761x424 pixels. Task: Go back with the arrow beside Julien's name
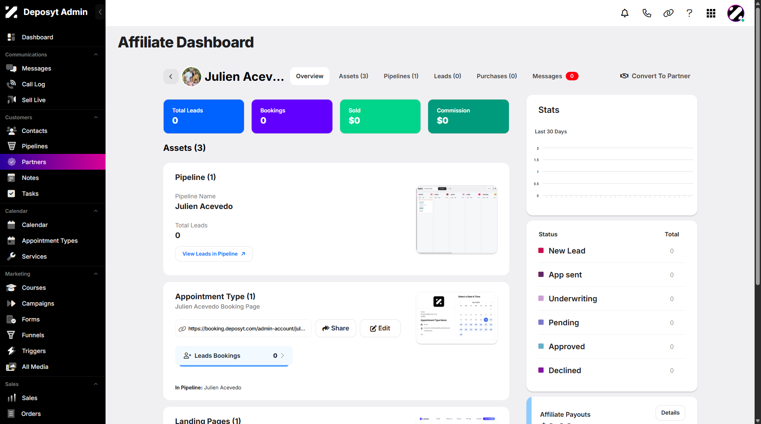[x=170, y=77]
